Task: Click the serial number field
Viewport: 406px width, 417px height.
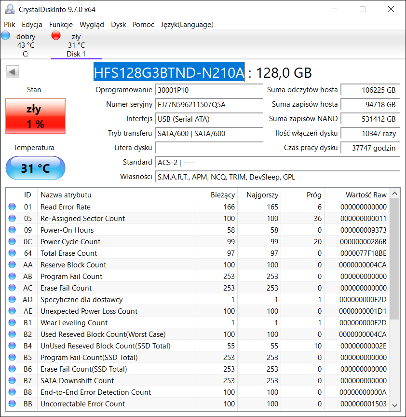Action: (209, 105)
